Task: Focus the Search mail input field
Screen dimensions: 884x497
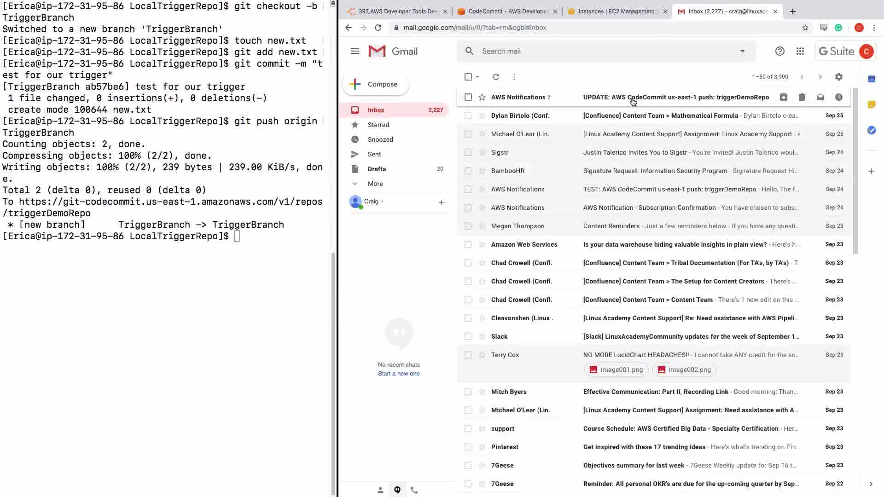Action: coord(599,51)
